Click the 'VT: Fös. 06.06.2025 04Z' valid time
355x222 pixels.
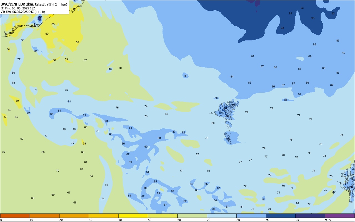17,12
